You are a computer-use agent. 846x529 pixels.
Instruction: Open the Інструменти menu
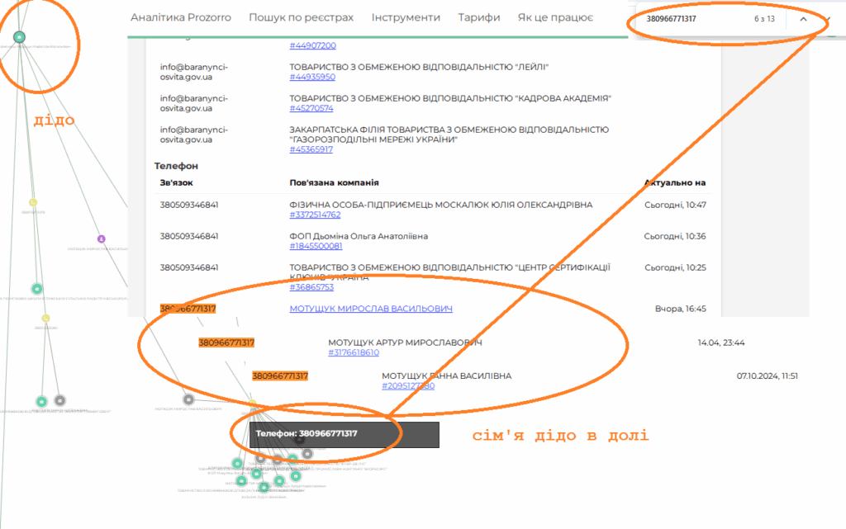tap(406, 17)
